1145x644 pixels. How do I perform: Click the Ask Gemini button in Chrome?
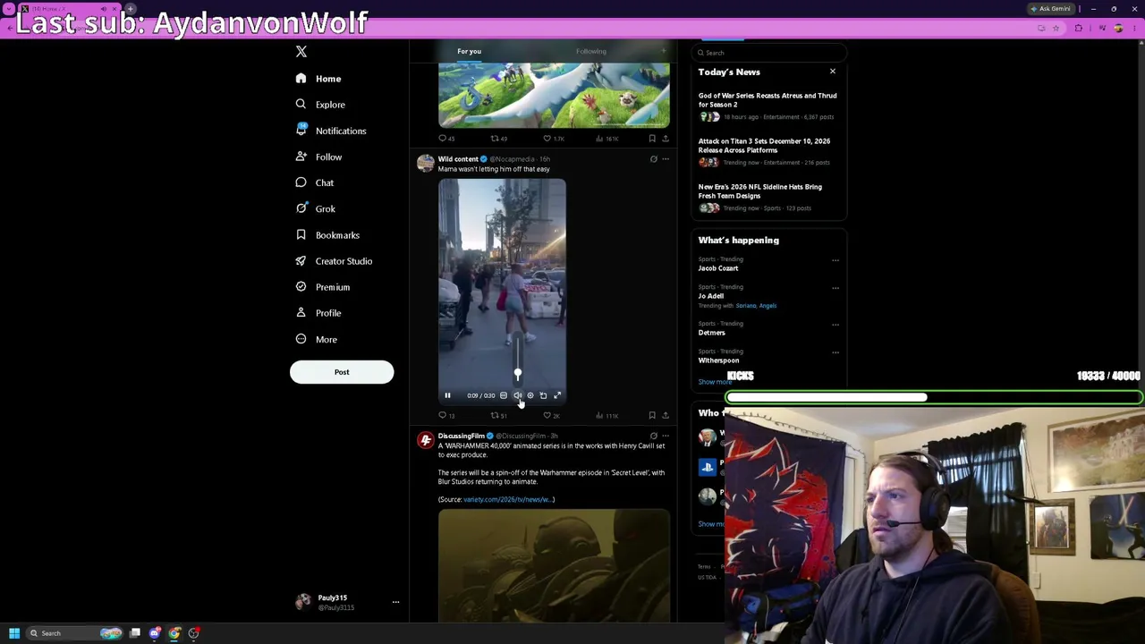tap(1051, 9)
